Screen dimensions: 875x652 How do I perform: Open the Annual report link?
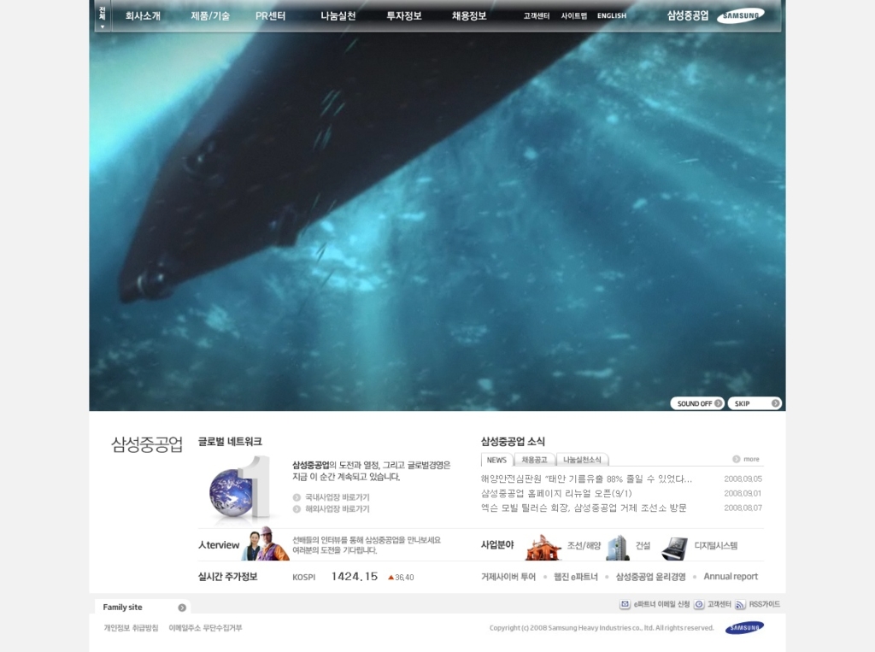click(x=731, y=577)
